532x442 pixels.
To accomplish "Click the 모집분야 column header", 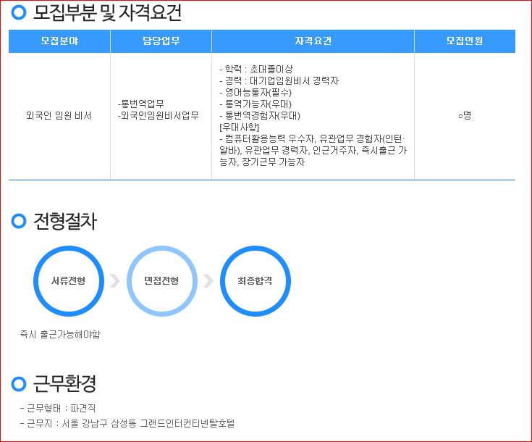I will click(x=59, y=41).
